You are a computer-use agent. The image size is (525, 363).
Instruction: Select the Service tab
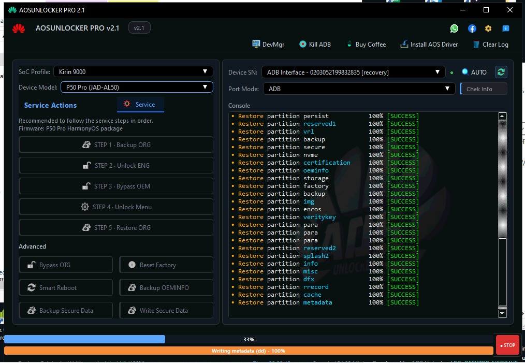[x=140, y=105]
